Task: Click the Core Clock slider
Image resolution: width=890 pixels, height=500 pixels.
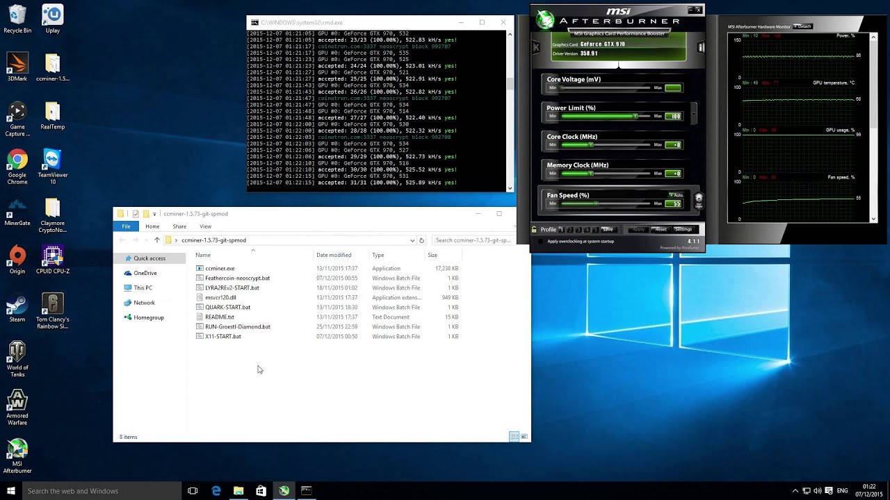Action: (604, 145)
